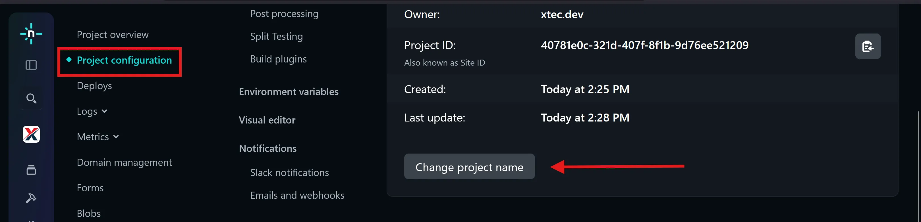Toggle the sidebar panel icon
Viewport: 921px width, 222px height.
pos(31,65)
